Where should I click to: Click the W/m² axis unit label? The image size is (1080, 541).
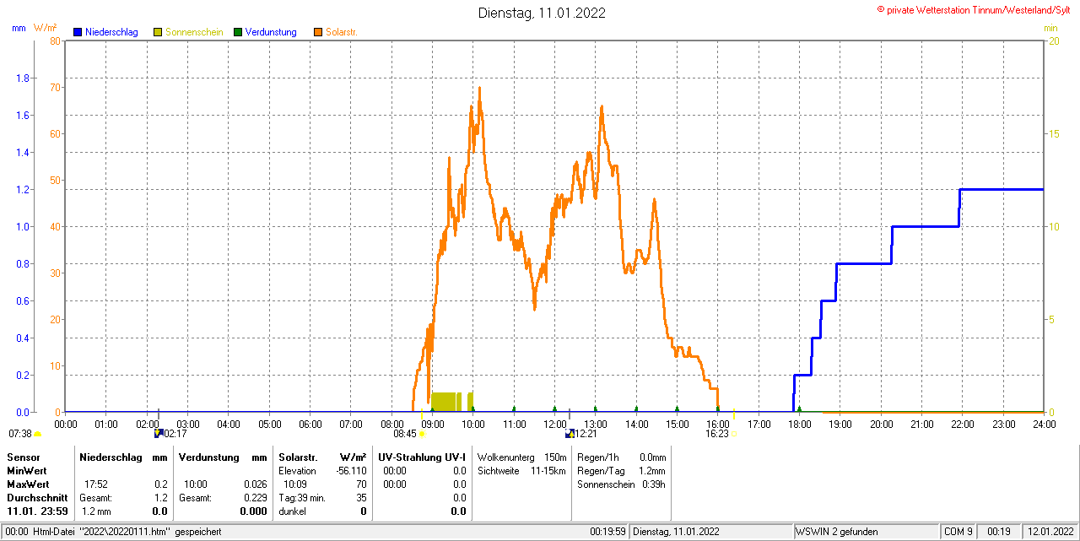coord(46,28)
